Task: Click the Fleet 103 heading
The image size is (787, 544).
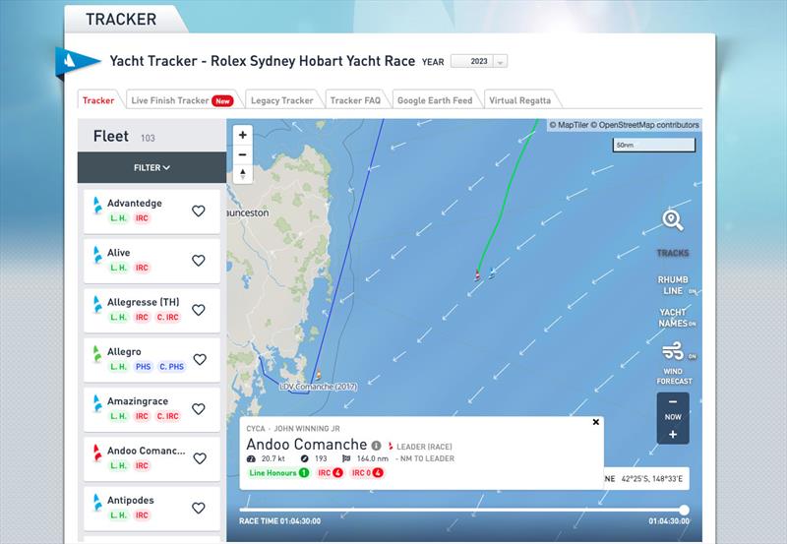Action: [124, 137]
